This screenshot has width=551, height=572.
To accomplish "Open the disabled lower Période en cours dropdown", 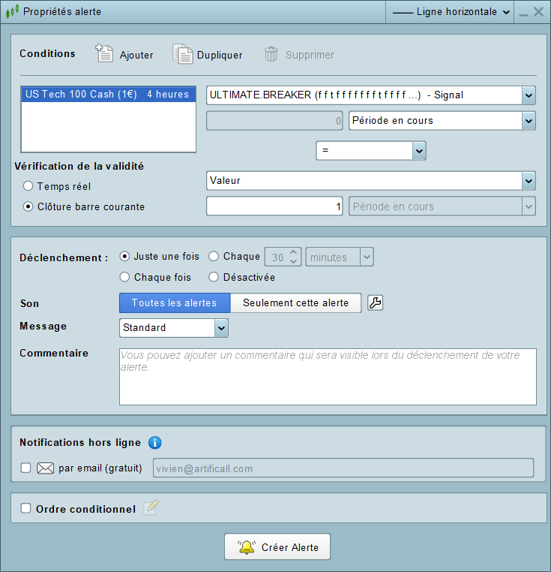I will point(529,206).
